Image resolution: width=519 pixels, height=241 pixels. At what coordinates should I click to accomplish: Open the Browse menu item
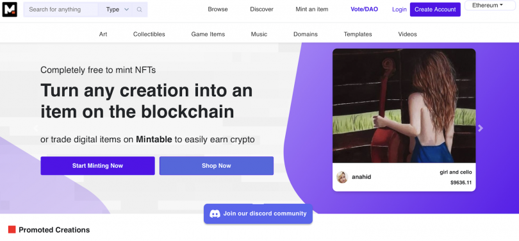pyautogui.click(x=218, y=9)
